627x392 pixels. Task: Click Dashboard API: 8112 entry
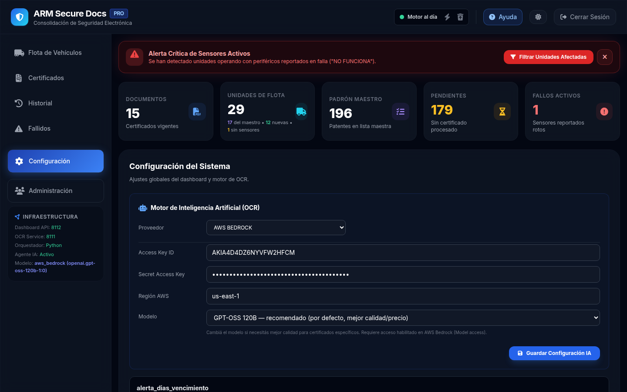point(38,227)
